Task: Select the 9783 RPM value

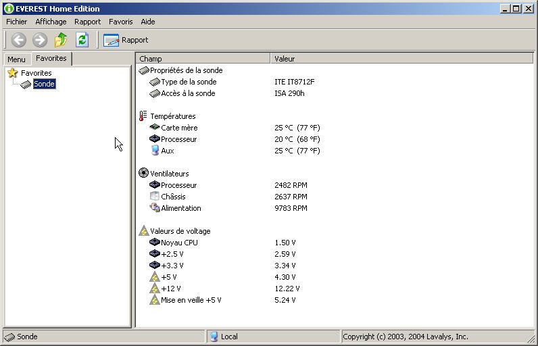Action: (291, 208)
